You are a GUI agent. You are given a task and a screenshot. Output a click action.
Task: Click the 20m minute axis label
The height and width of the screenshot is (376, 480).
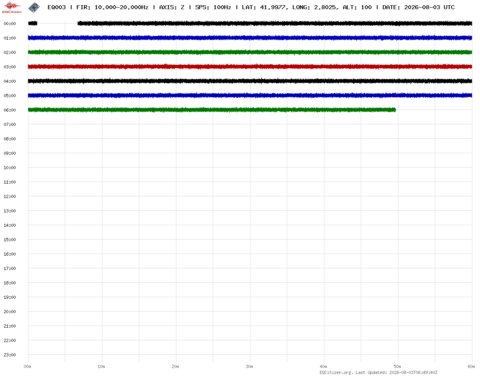[x=176, y=366]
